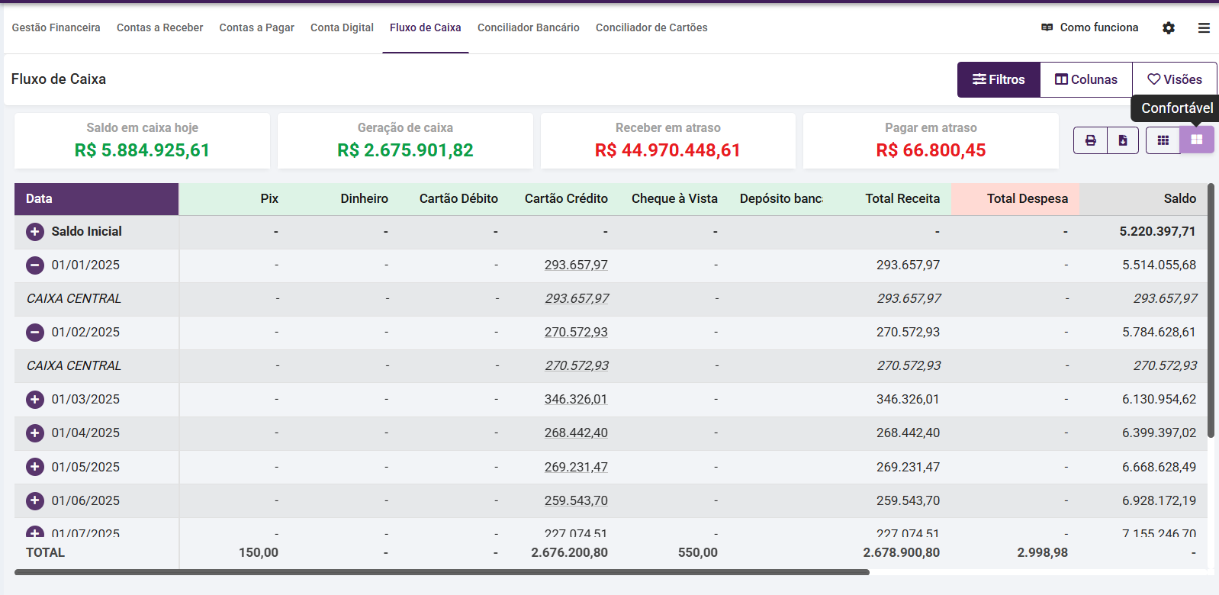Open the settings gear
The image size is (1219, 595).
tap(1169, 28)
